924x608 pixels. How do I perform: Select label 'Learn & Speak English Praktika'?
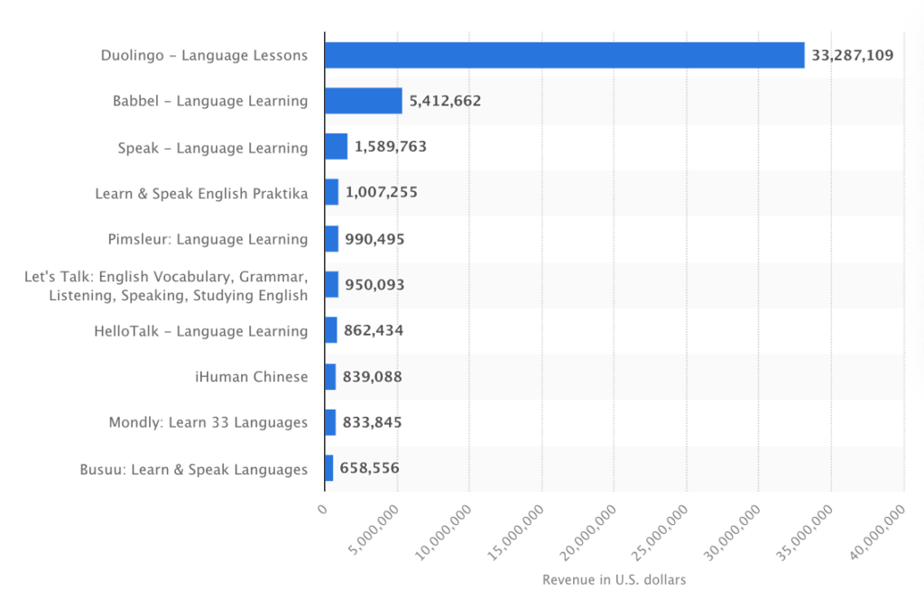(x=201, y=193)
